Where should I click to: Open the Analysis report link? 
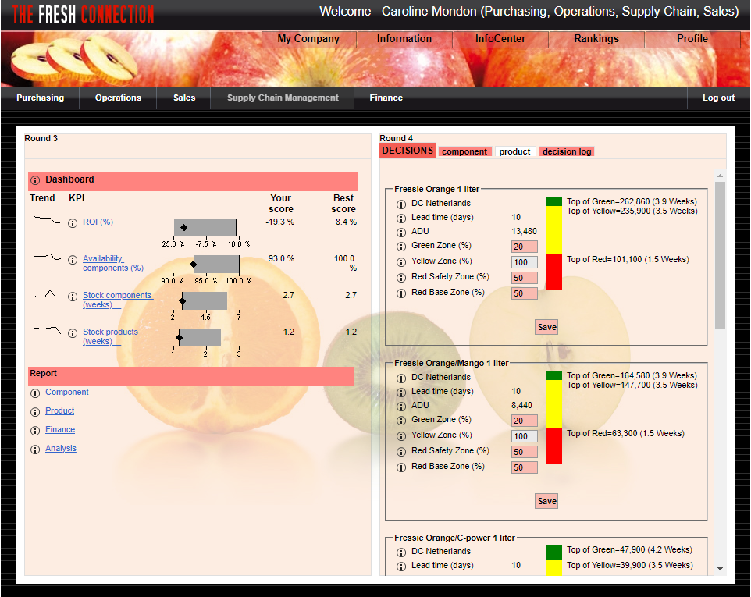(61, 448)
